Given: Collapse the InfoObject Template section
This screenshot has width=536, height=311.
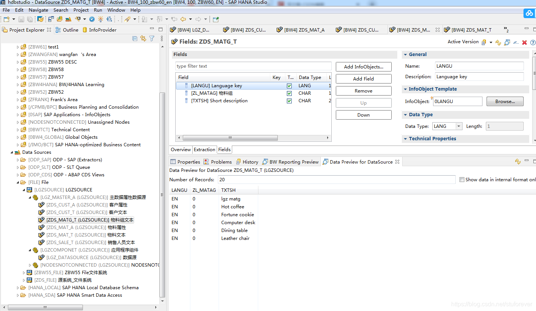Looking at the screenshot, I should [x=405, y=89].
